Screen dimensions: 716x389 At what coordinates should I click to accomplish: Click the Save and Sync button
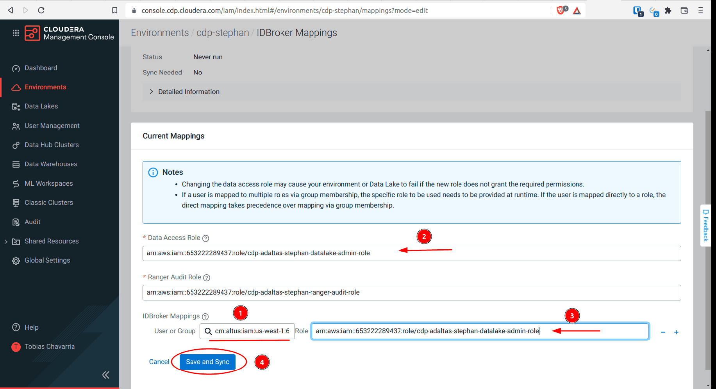coord(207,362)
